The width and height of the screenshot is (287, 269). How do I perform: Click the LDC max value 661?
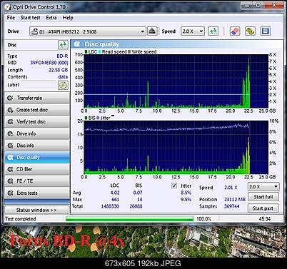[116, 200]
